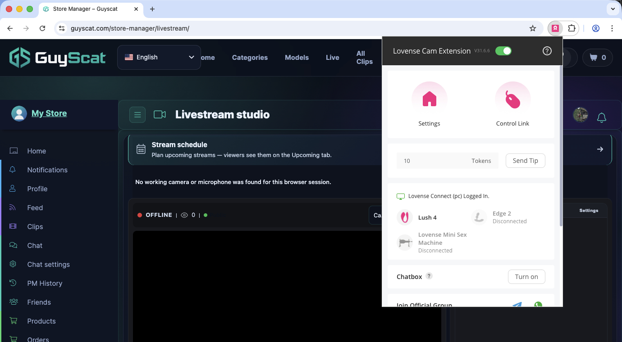Open Settings tab in studio side panel

(x=589, y=211)
